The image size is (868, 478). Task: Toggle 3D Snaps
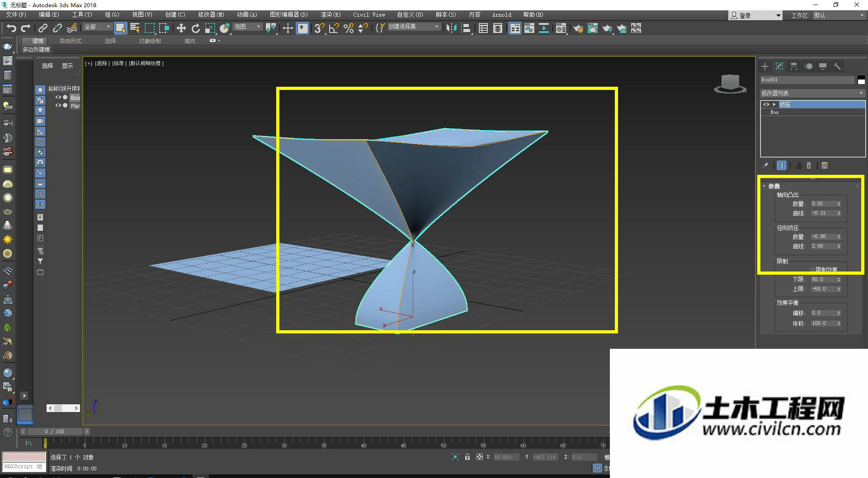[x=319, y=28]
